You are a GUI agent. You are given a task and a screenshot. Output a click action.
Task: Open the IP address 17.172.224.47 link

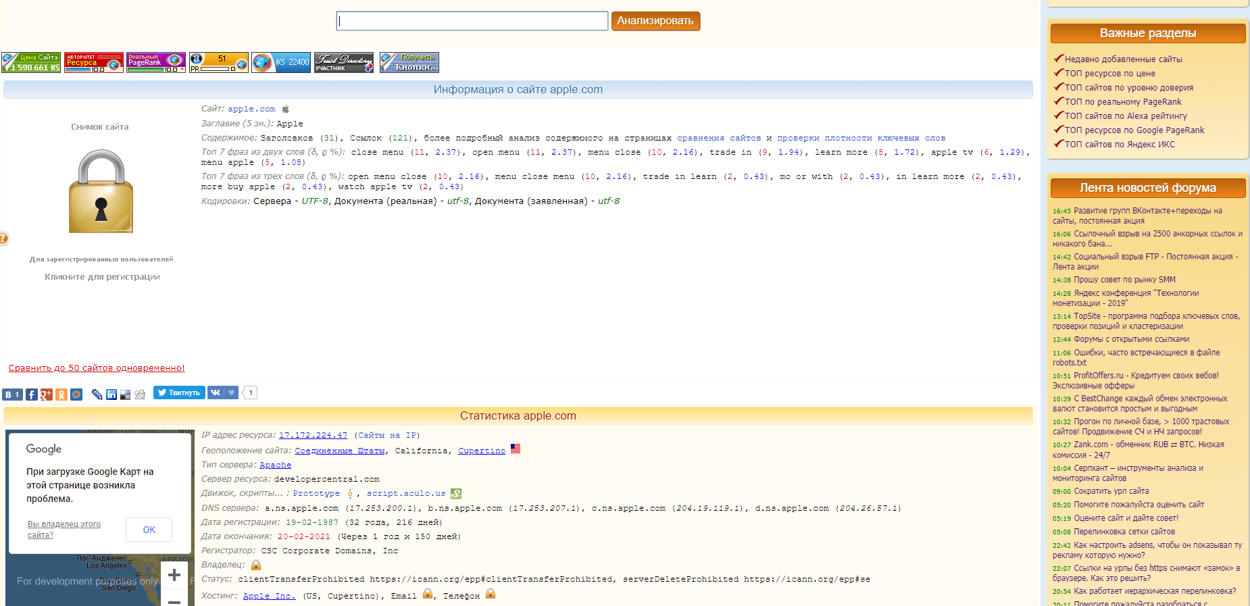(313, 436)
